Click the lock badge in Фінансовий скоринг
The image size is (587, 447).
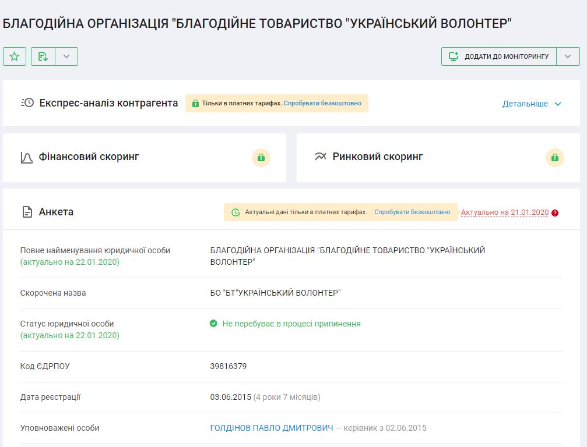coord(261,158)
